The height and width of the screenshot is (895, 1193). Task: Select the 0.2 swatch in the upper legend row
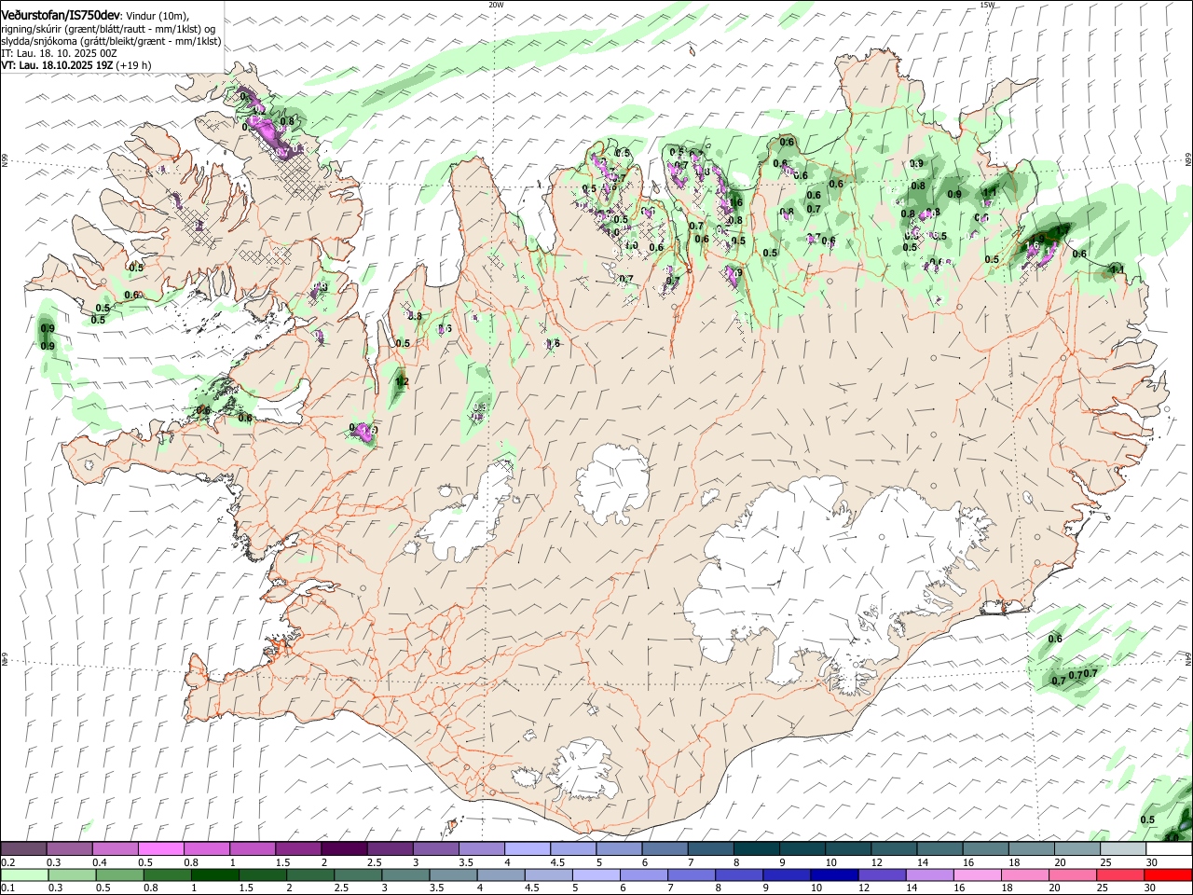pyautogui.click(x=23, y=849)
